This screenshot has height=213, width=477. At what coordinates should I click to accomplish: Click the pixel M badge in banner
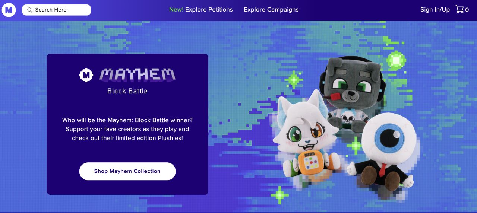point(86,75)
